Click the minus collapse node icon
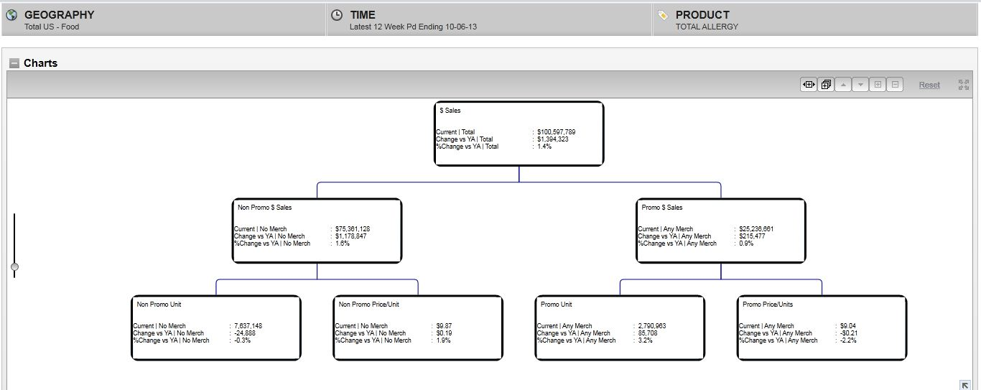The height and width of the screenshot is (390, 981). pos(895,85)
